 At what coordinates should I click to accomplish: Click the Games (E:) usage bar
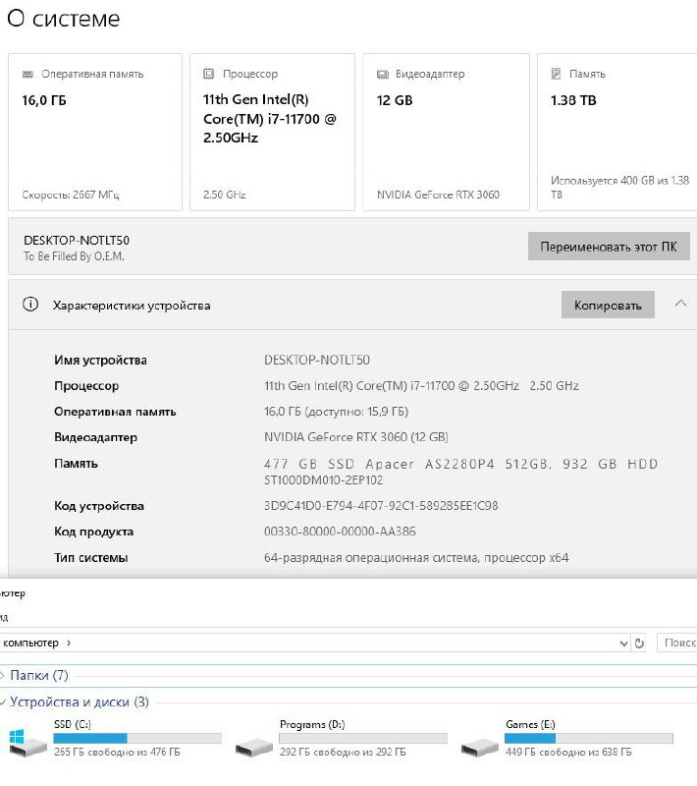(x=589, y=738)
